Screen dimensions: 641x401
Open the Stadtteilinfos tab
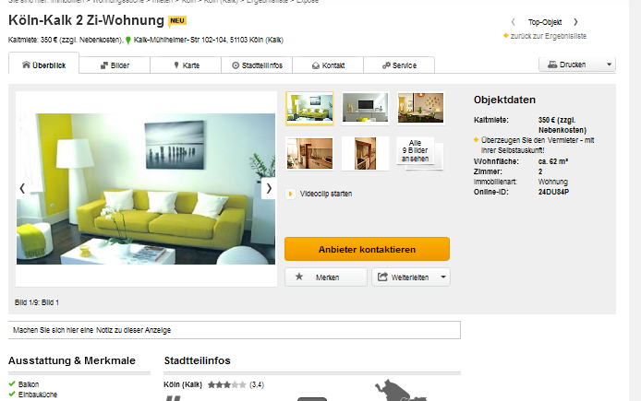(257, 65)
